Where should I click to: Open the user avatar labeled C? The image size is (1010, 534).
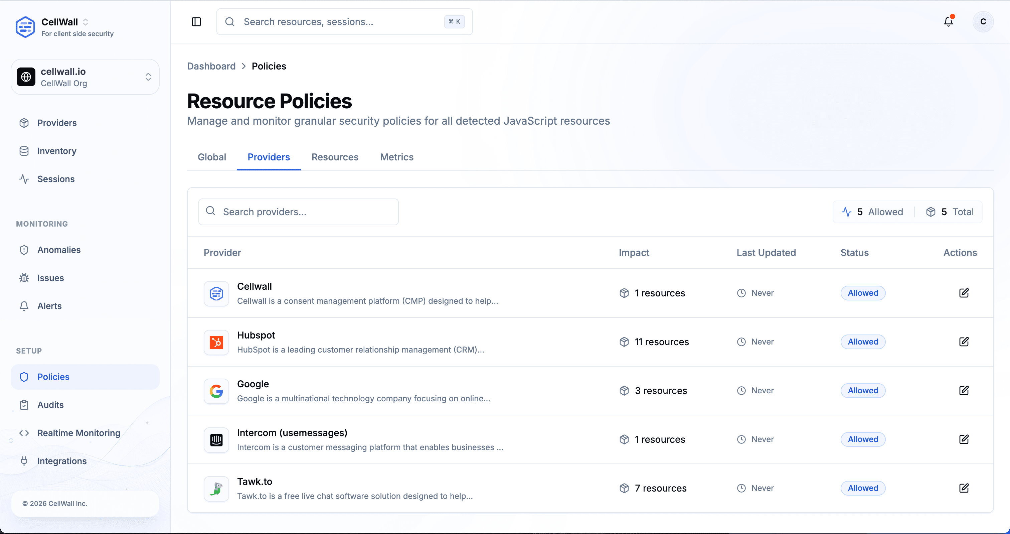click(x=983, y=22)
